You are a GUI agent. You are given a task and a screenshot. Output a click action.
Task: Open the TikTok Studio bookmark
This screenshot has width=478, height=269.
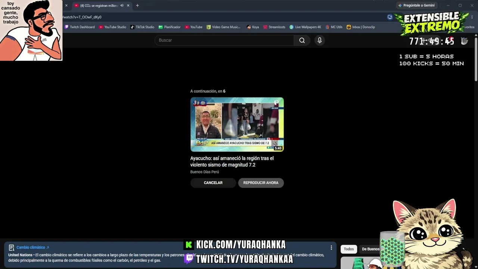(142, 27)
